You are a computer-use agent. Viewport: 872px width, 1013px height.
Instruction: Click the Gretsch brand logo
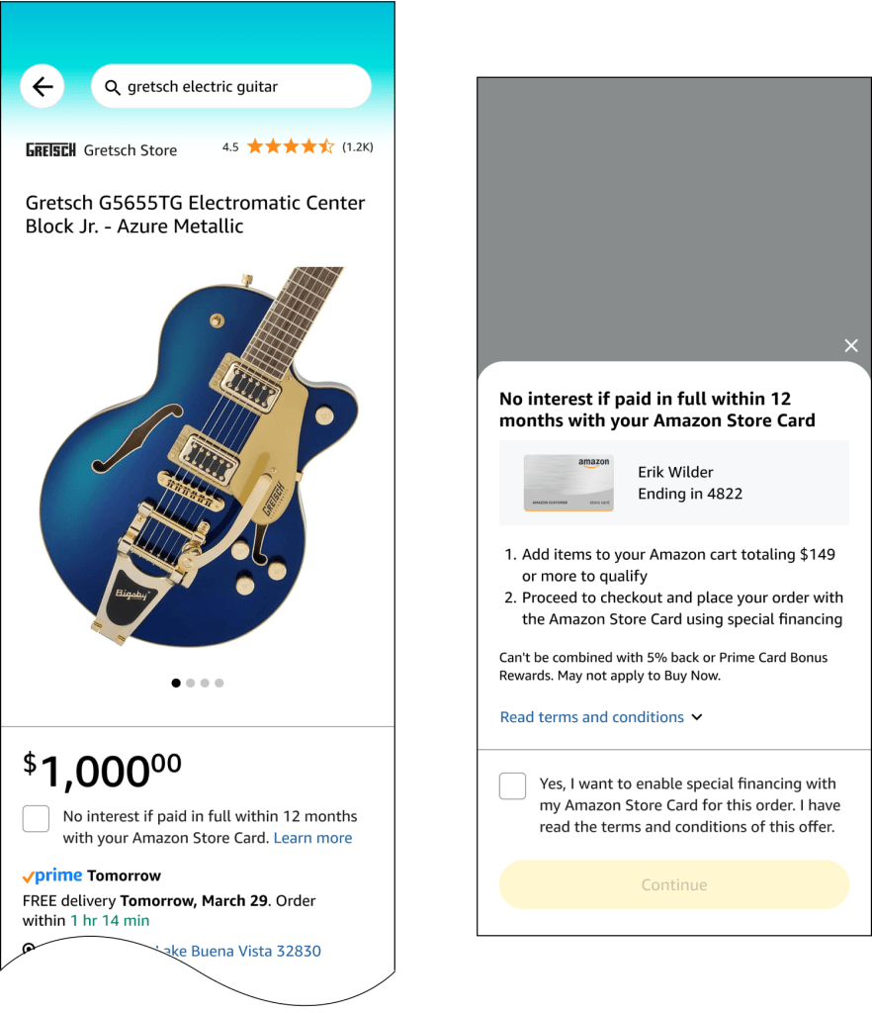[50, 150]
